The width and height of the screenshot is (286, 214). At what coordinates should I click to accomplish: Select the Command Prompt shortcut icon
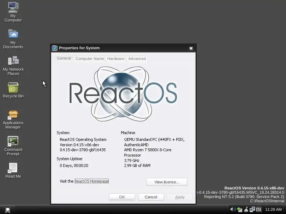(x=13, y=146)
